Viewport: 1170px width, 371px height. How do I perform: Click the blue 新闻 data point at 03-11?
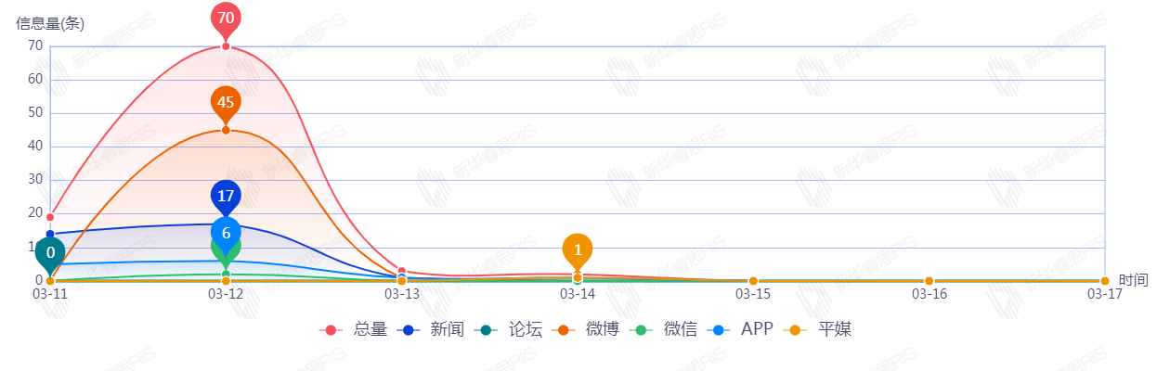click(x=50, y=234)
